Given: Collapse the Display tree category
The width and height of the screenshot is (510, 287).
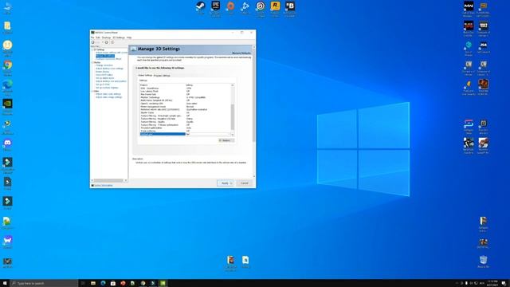Looking at the screenshot, I should [92, 62].
